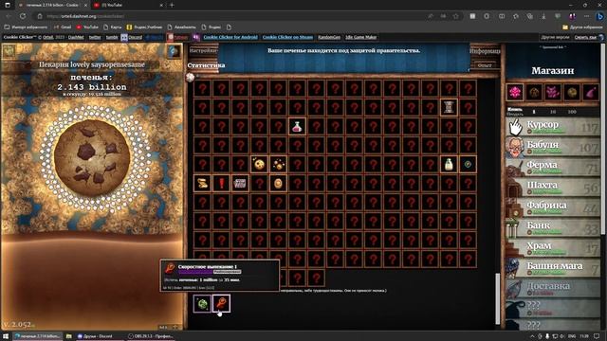Open the Patreon link in top bar
Screen dimensions: 607x341
click(x=178, y=37)
